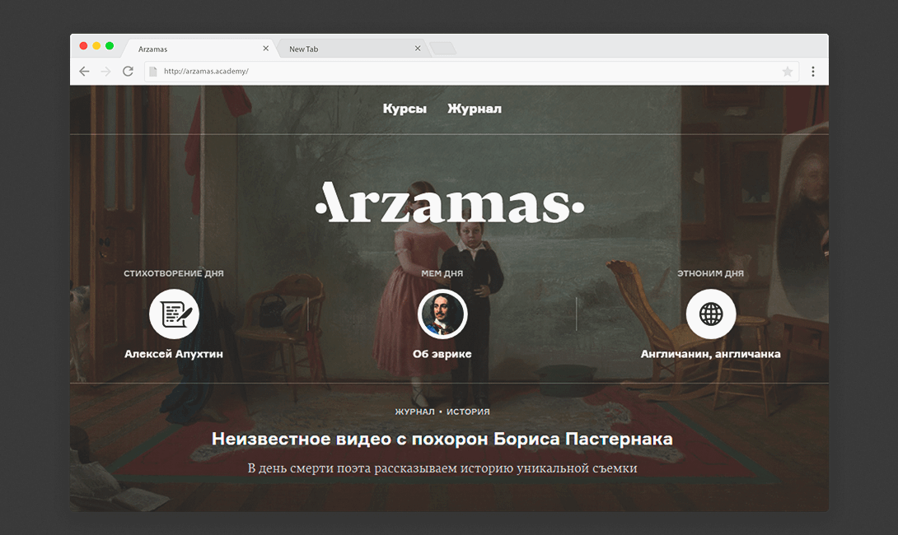Close the Arzamas tab

tap(266, 49)
